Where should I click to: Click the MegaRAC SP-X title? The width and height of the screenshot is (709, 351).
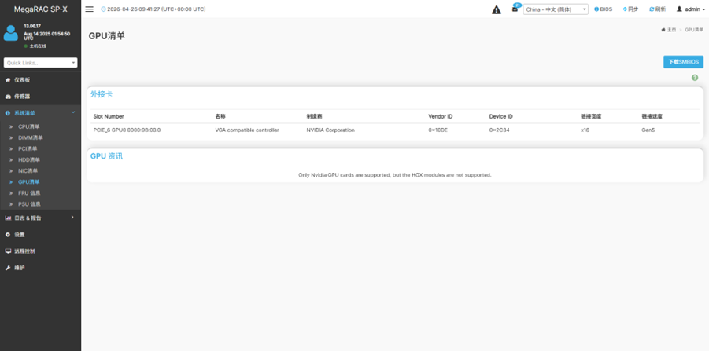point(40,9)
